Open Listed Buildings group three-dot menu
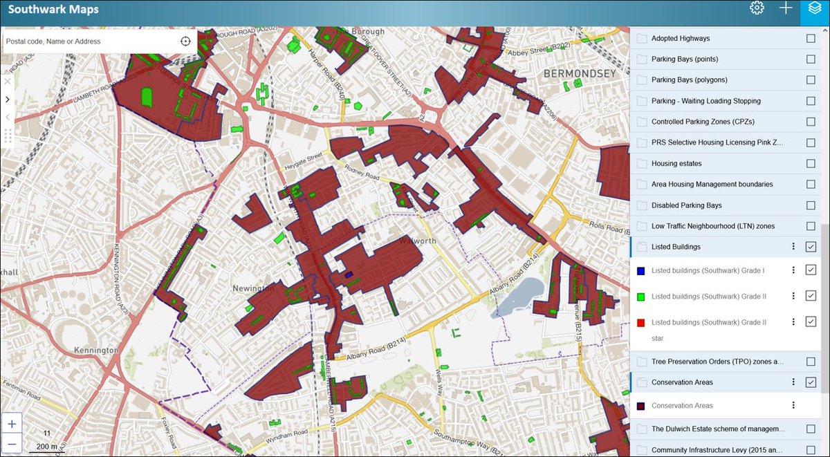 point(793,247)
